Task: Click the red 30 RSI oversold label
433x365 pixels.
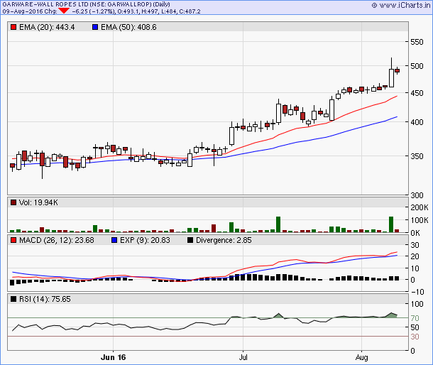Action: pos(415,337)
